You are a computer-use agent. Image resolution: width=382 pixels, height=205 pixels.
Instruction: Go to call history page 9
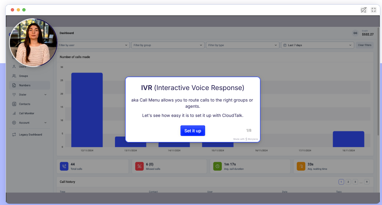(x=367, y=182)
